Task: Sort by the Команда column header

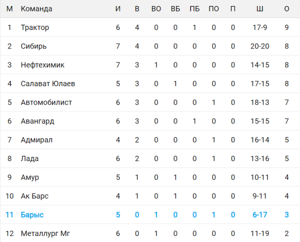Action: (36, 9)
